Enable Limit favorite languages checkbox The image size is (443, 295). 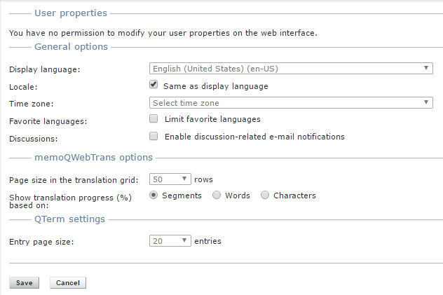click(154, 119)
